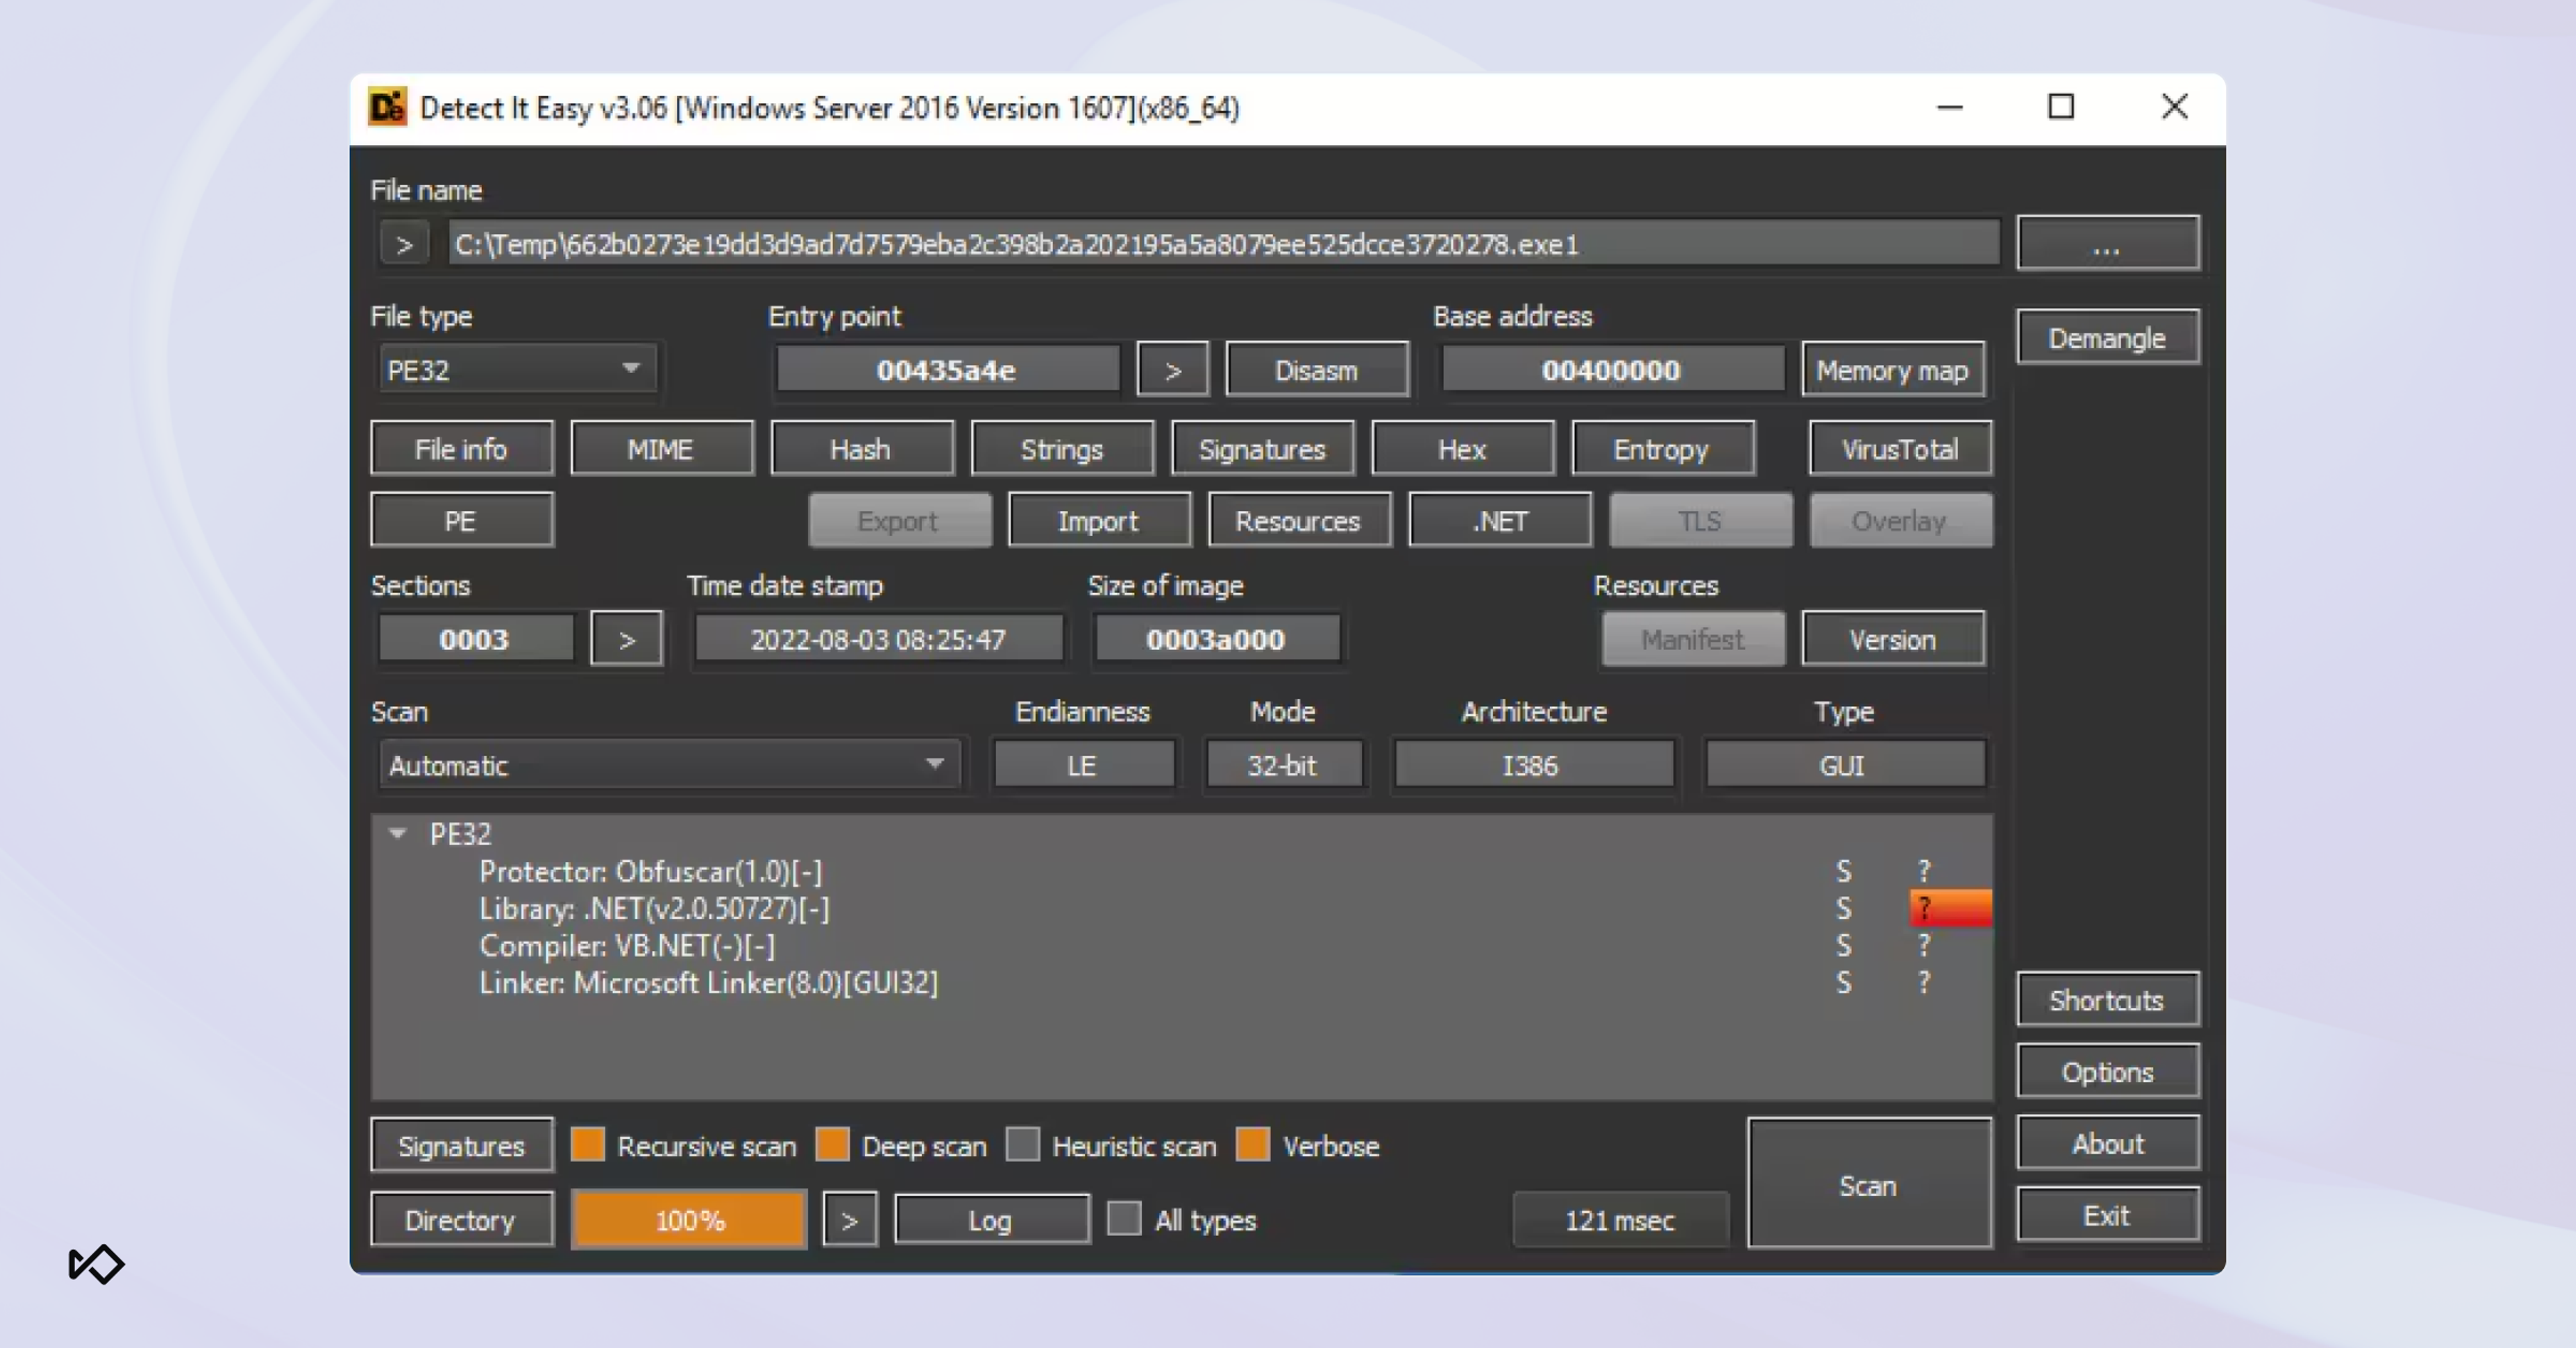The image size is (2576, 1348).
Task: Click the 100% scan progress bar
Action: (689, 1220)
